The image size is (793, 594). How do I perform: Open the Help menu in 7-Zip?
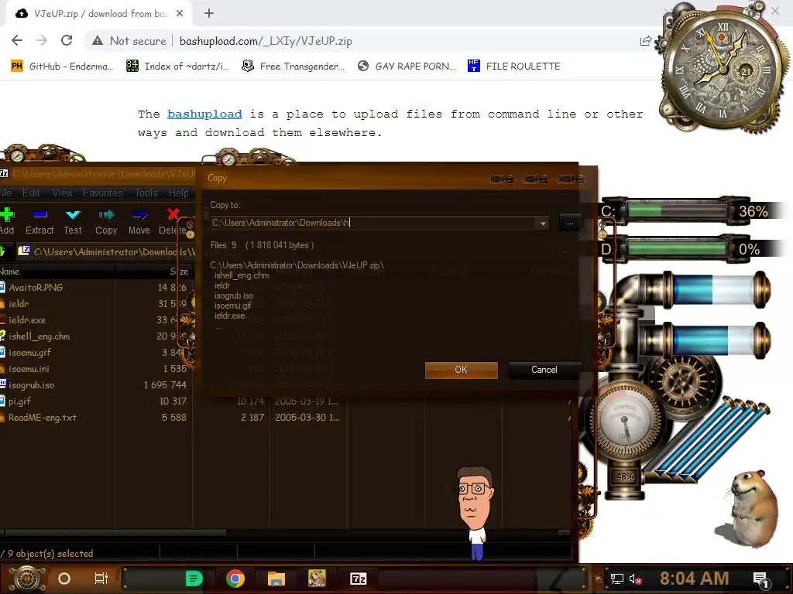179,193
